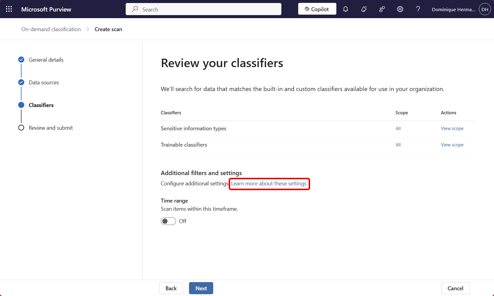Open the notifications bell

(x=345, y=9)
